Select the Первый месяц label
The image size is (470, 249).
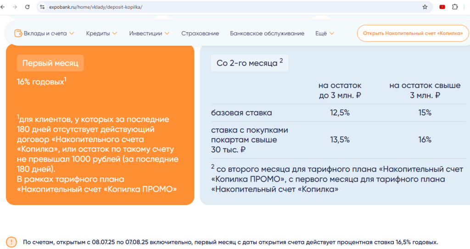pos(50,63)
